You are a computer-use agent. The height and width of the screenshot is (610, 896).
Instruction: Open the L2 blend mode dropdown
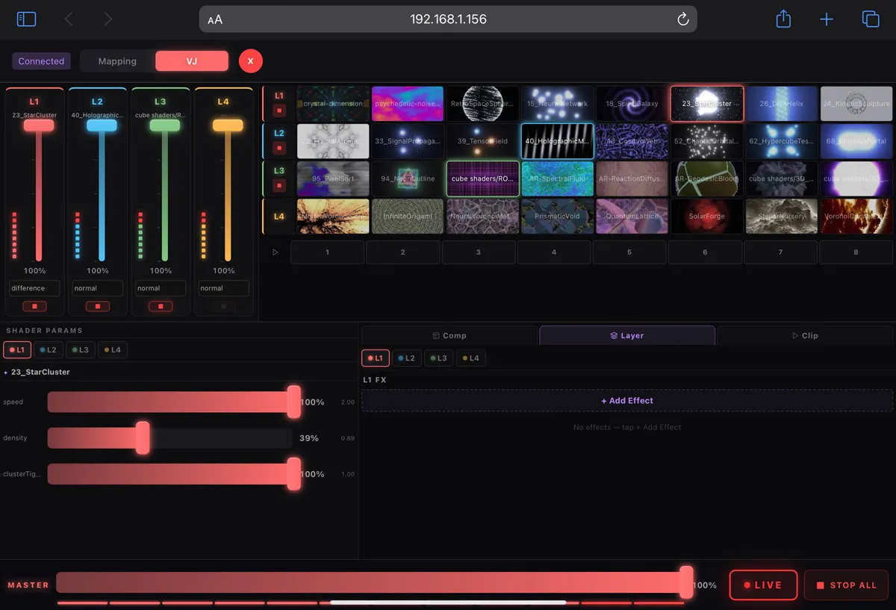point(98,288)
